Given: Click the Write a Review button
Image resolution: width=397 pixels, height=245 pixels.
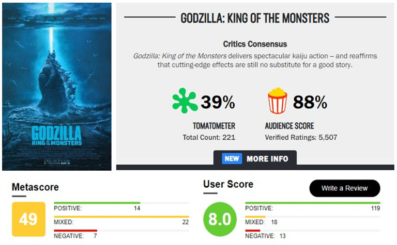Looking at the screenshot, I should click(345, 188).
